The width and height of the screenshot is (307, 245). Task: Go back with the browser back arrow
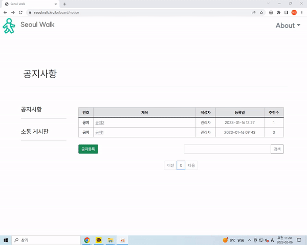point(5,12)
